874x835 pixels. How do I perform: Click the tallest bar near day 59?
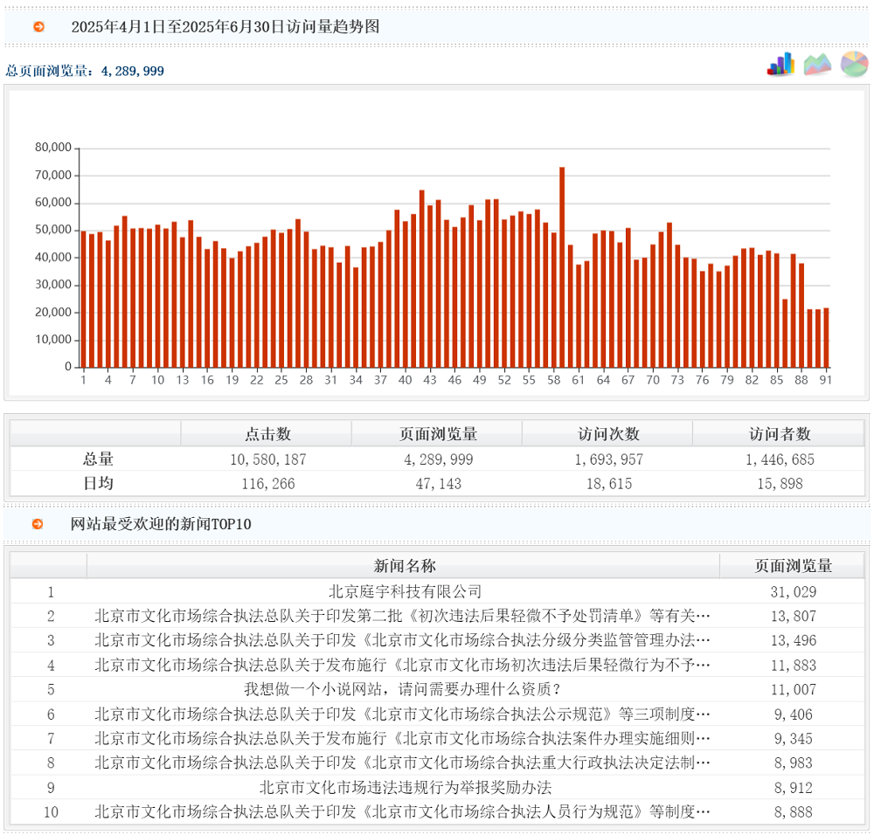(562, 267)
